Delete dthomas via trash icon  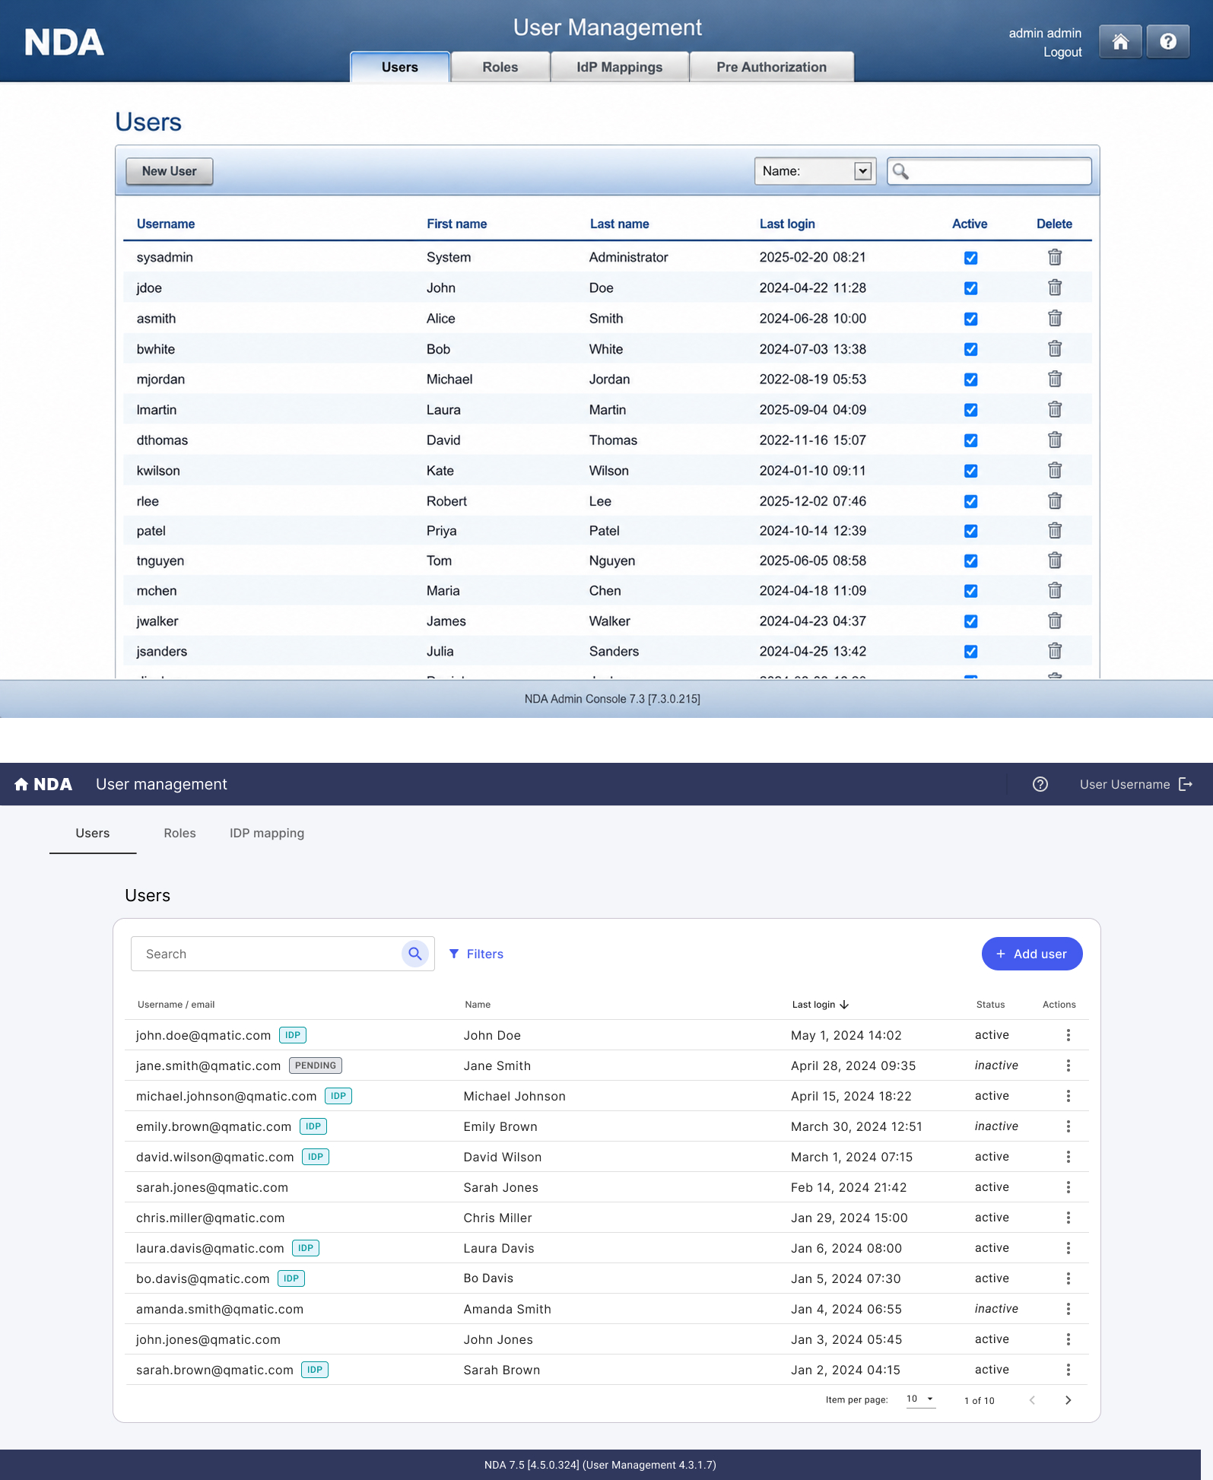coord(1055,440)
